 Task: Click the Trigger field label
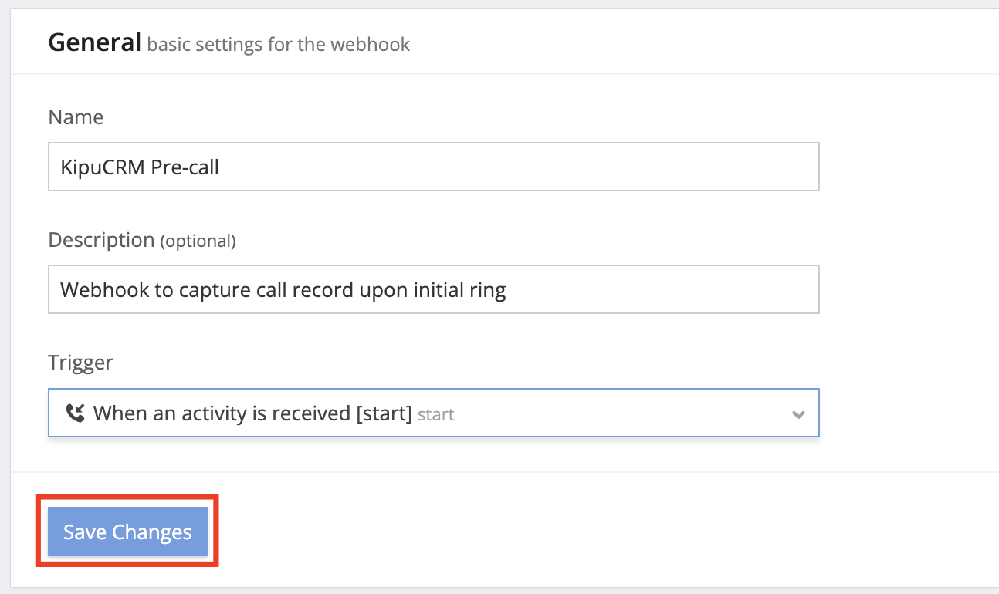coord(80,363)
